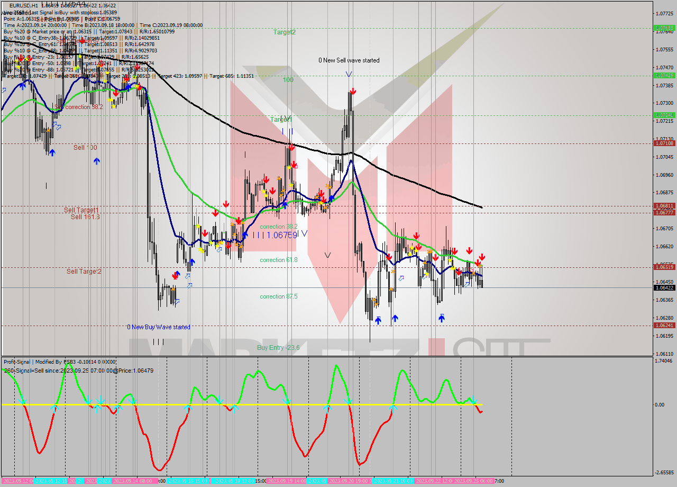This screenshot has width=677, height=487.
Task: Click the red down arrow near the Sell Target1 line
Action: [215, 214]
